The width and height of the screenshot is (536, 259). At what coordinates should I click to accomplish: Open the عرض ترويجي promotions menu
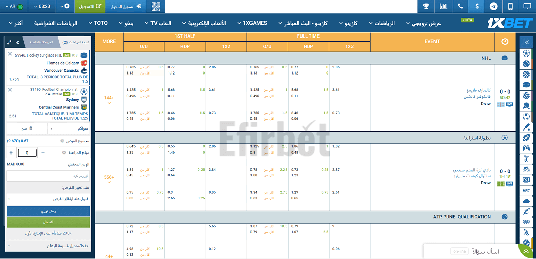(424, 23)
